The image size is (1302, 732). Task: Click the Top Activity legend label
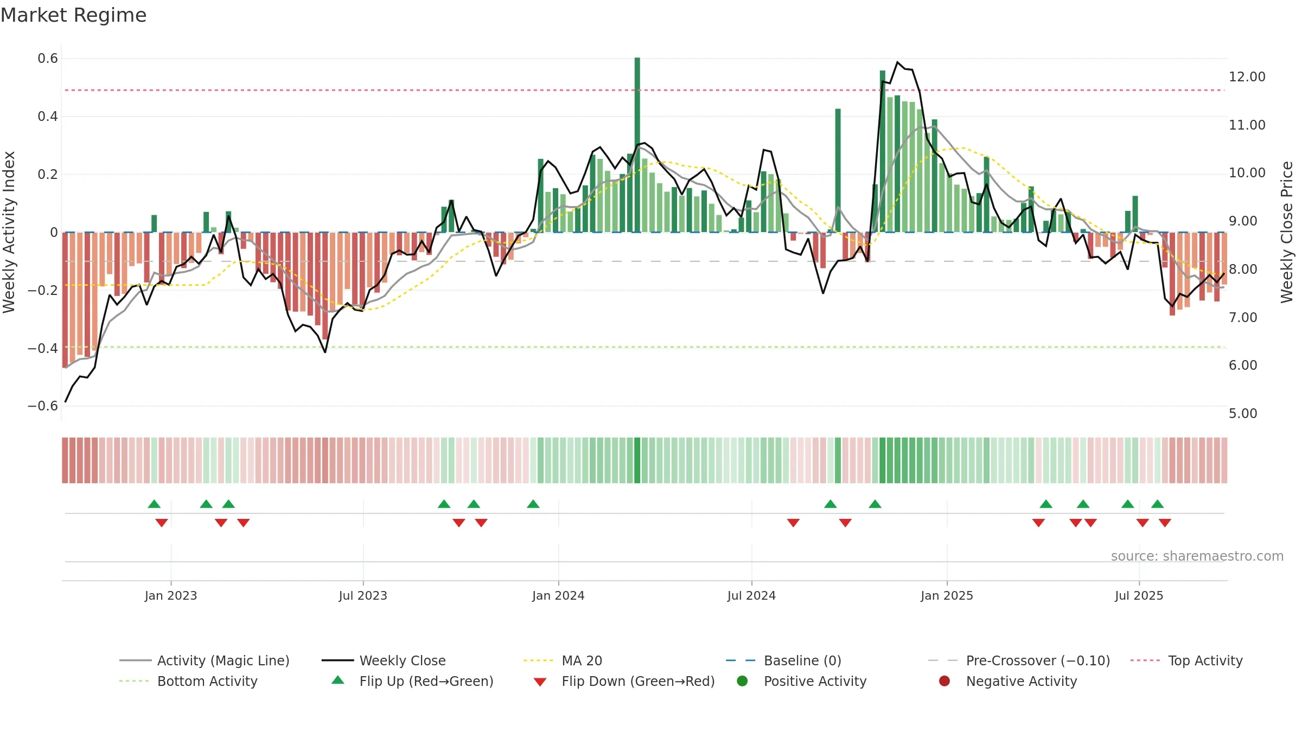pyautogui.click(x=1205, y=660)
